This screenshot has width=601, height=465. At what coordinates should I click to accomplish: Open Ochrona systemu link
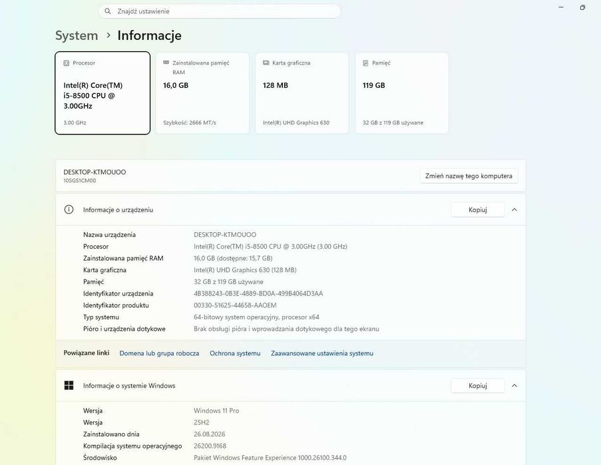235,353
